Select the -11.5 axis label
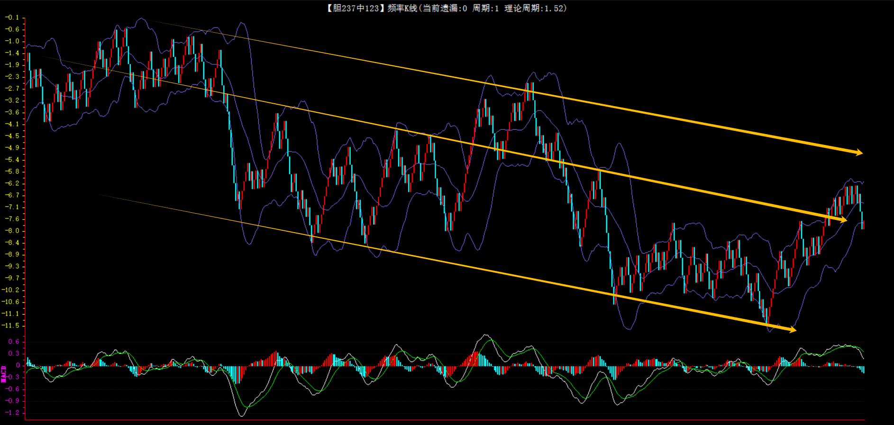Viewport: 894px width, 425px height. 10,326
